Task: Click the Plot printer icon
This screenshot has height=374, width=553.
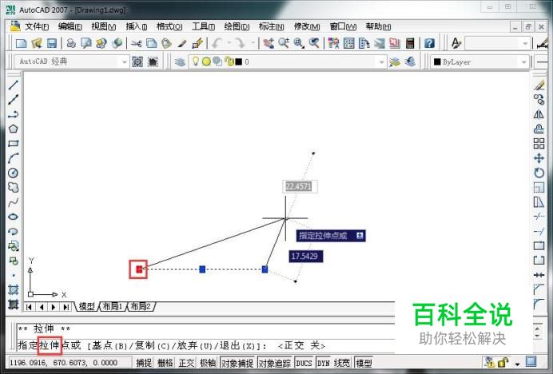Action: (71, 43)
